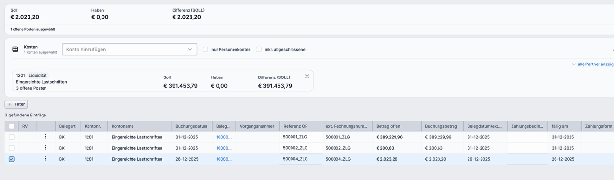Screen dimensions: 614x180
Task: Toggle 'inkl. abgeschlossene' checkbox
Action: (259, 50)
